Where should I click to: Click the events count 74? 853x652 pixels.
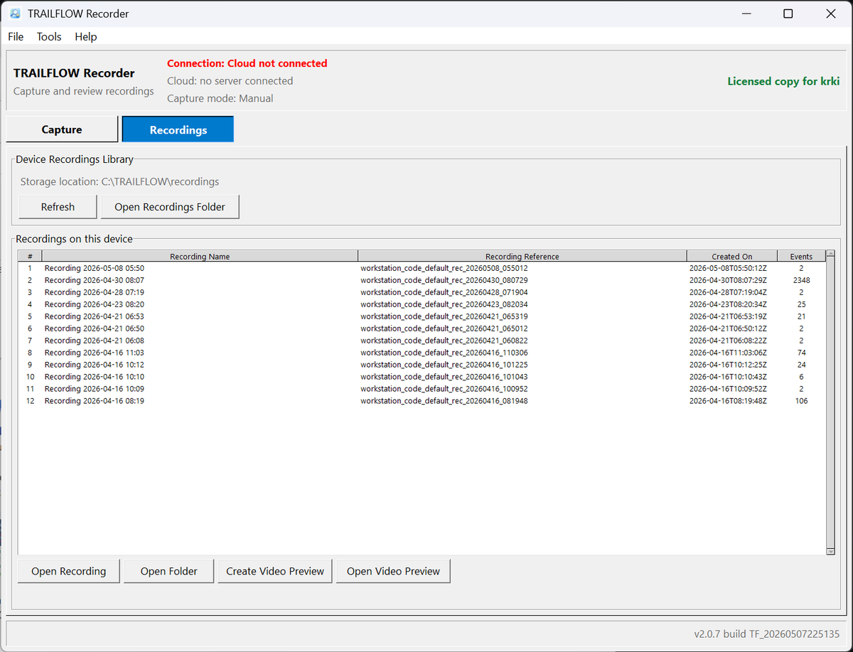802,353
